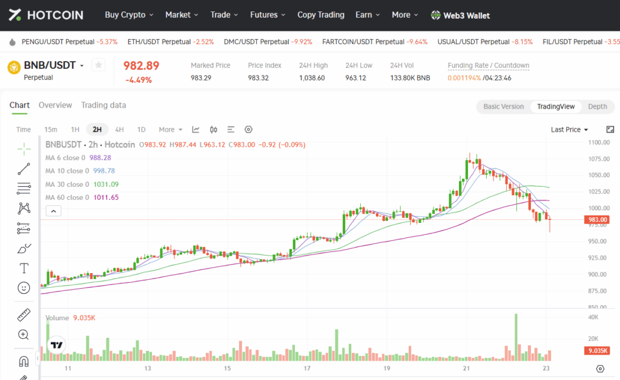This screenshot has width=620, height=380.
Task: Click the zoom in magnifier tool
Action: pos(24,335)
